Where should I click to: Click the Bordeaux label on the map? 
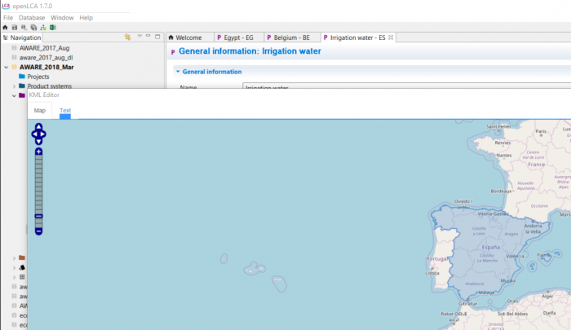(501, 191)
